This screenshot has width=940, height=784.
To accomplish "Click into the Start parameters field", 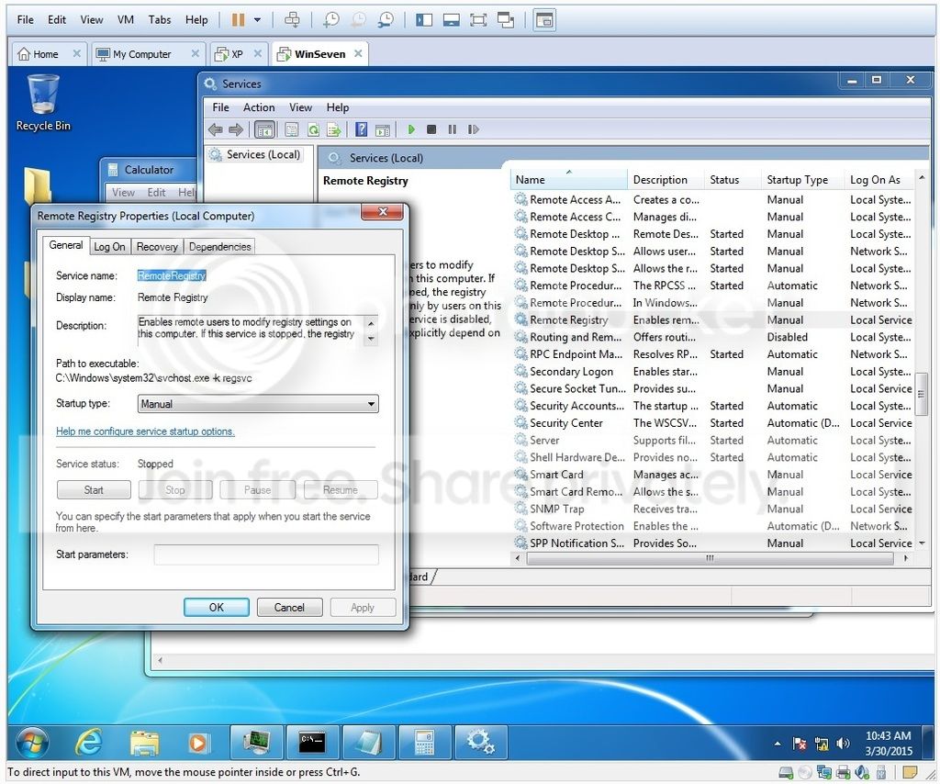I will pyautogui.click(x=266, y=554).
